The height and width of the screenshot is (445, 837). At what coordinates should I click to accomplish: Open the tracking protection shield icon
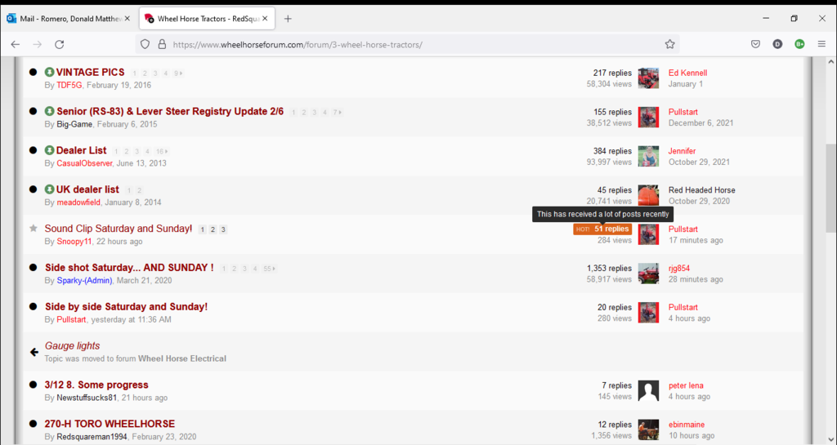point(145,44)
